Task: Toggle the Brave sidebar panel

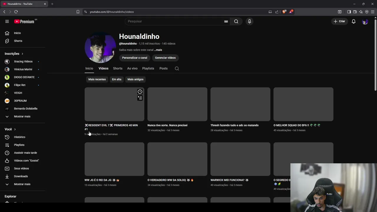Action: (349, 12)
